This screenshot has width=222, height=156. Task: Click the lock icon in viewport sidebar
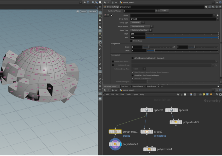click(x=100, y=20)
